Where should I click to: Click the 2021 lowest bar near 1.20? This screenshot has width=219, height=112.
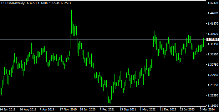(x=110, y=102)
